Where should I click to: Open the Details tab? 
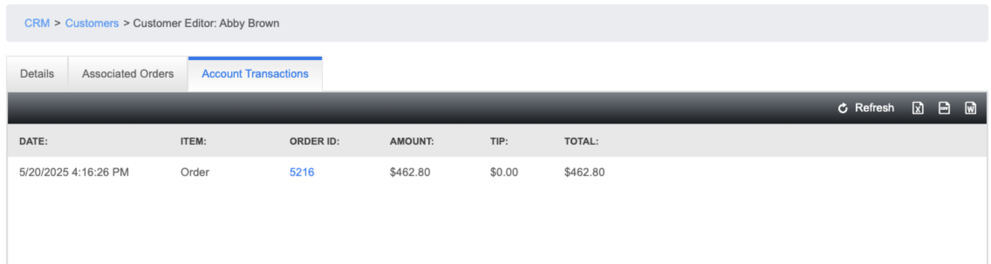(x=37, y=74)
